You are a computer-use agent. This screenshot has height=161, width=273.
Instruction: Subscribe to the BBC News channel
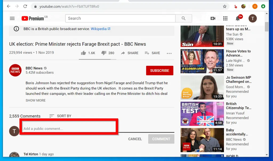159,70
